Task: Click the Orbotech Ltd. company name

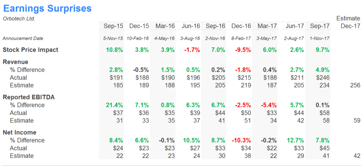Action: (x=19, y=19)
